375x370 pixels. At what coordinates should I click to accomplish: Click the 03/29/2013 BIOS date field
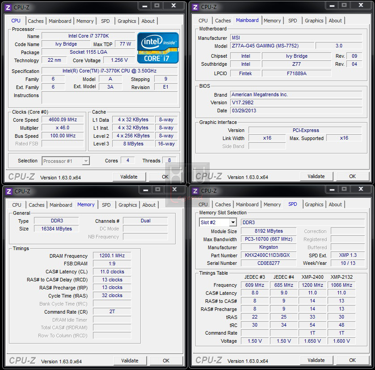[296, 111]
